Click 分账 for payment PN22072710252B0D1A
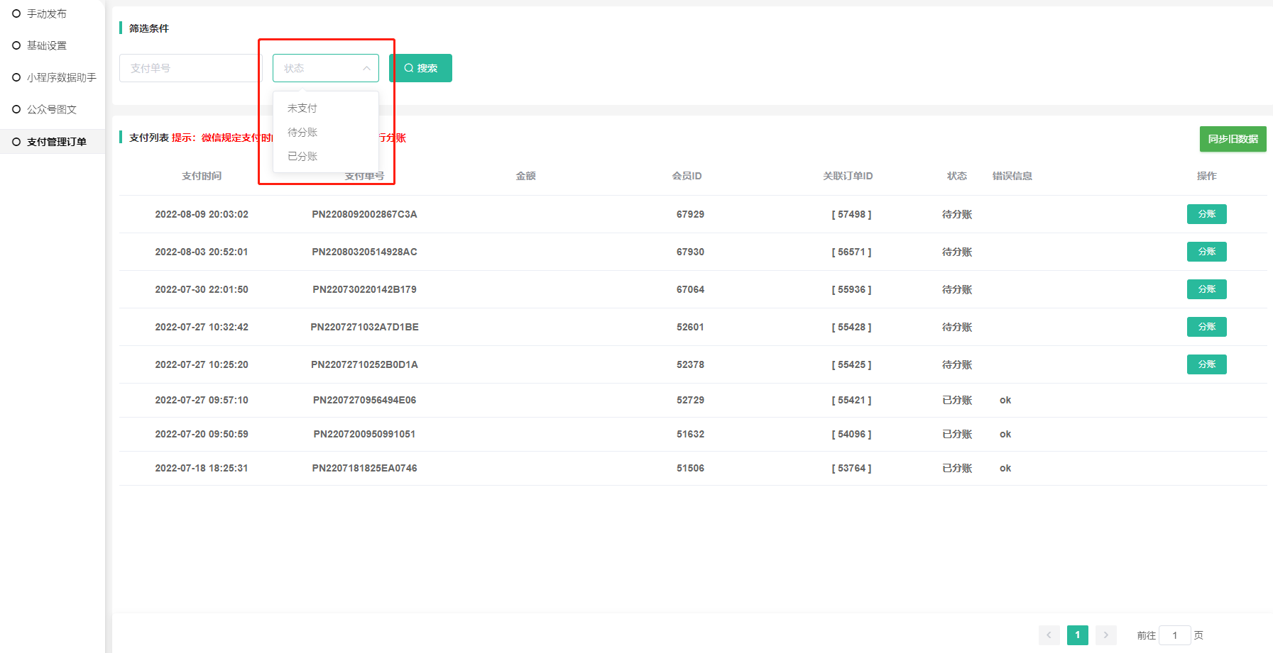 tap(1206, 364)
